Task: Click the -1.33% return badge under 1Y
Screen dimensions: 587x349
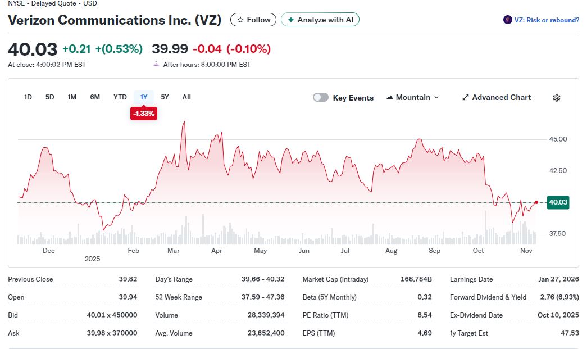Action: [x=143, y=114]
